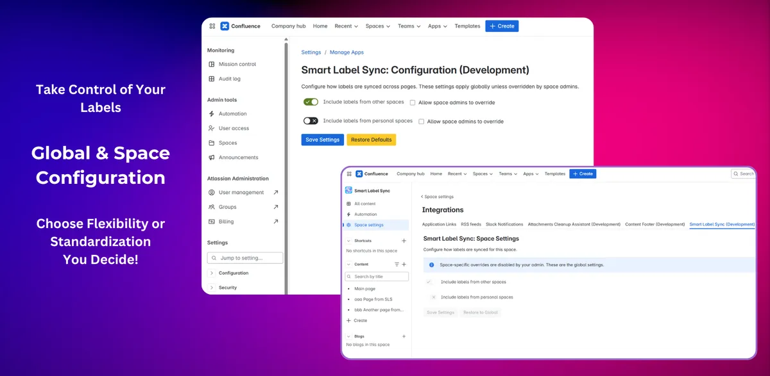770x376 pixels.
Task: Open Company hub in the Configuration window
Action: (288, 26)
